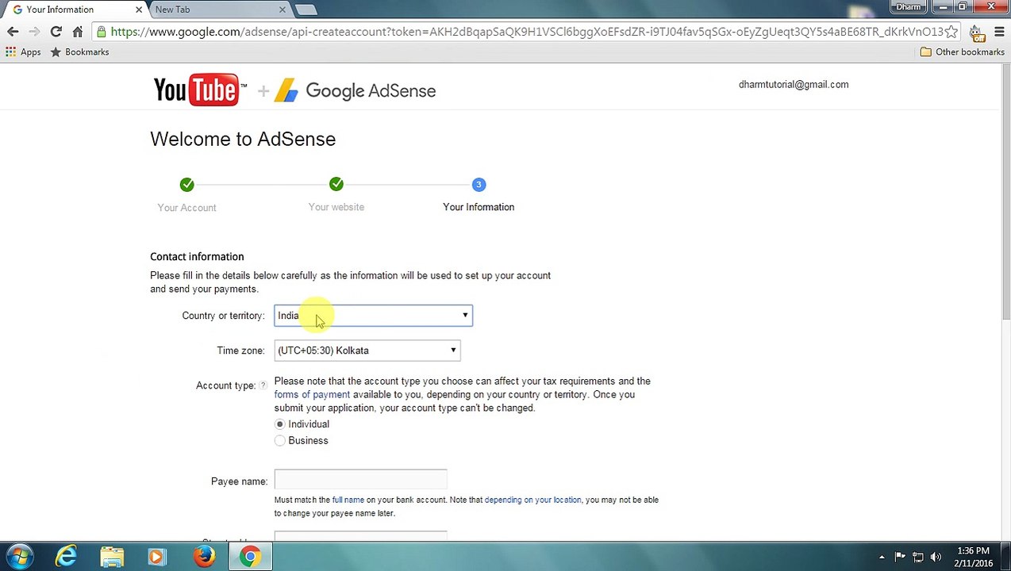The height and width of the screenshot is (571, 1011).
Task: Click the extension icon labeled off
Action: (977, 33)
